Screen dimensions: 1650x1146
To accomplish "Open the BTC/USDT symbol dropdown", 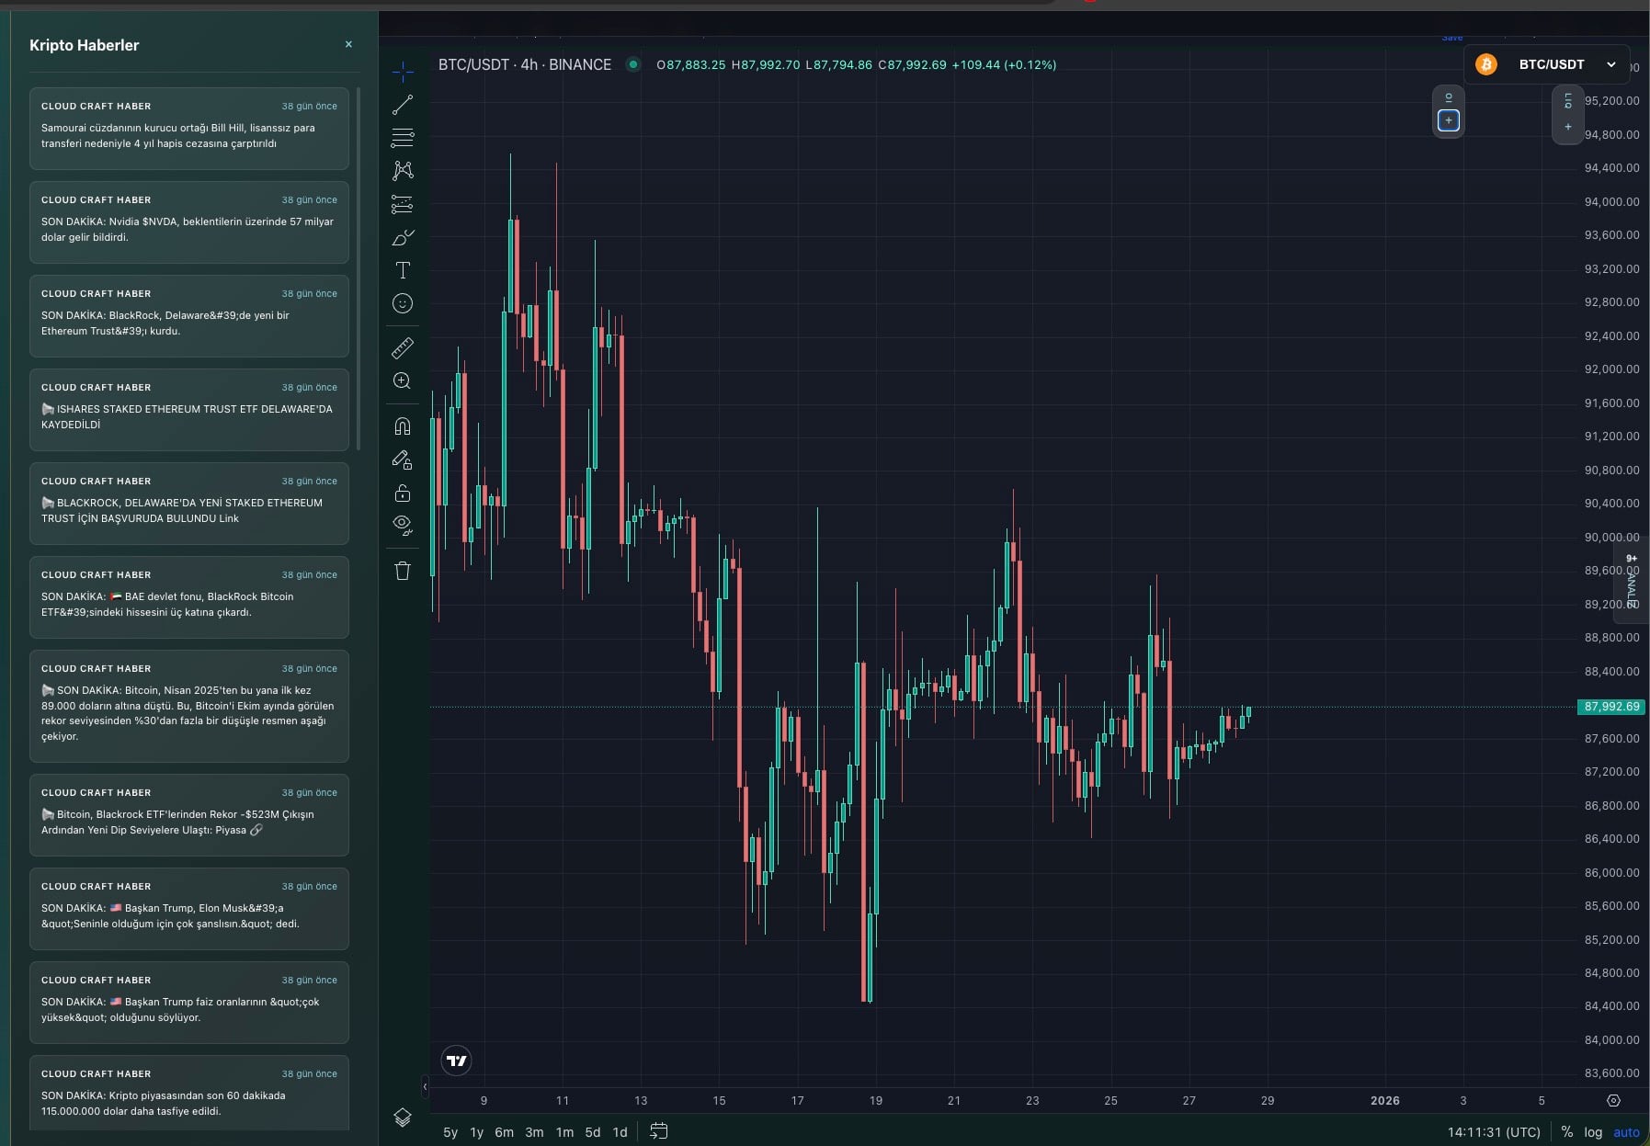I will (1547, 64).
